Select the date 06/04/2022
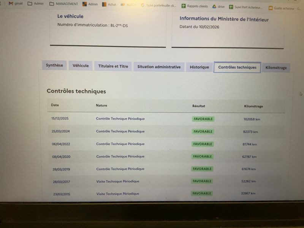Screen dimensions: 304x228 [x=61, y=144]
